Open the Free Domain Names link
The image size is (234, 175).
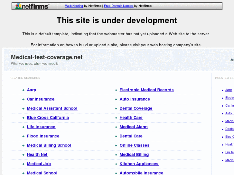click(118, 6)
